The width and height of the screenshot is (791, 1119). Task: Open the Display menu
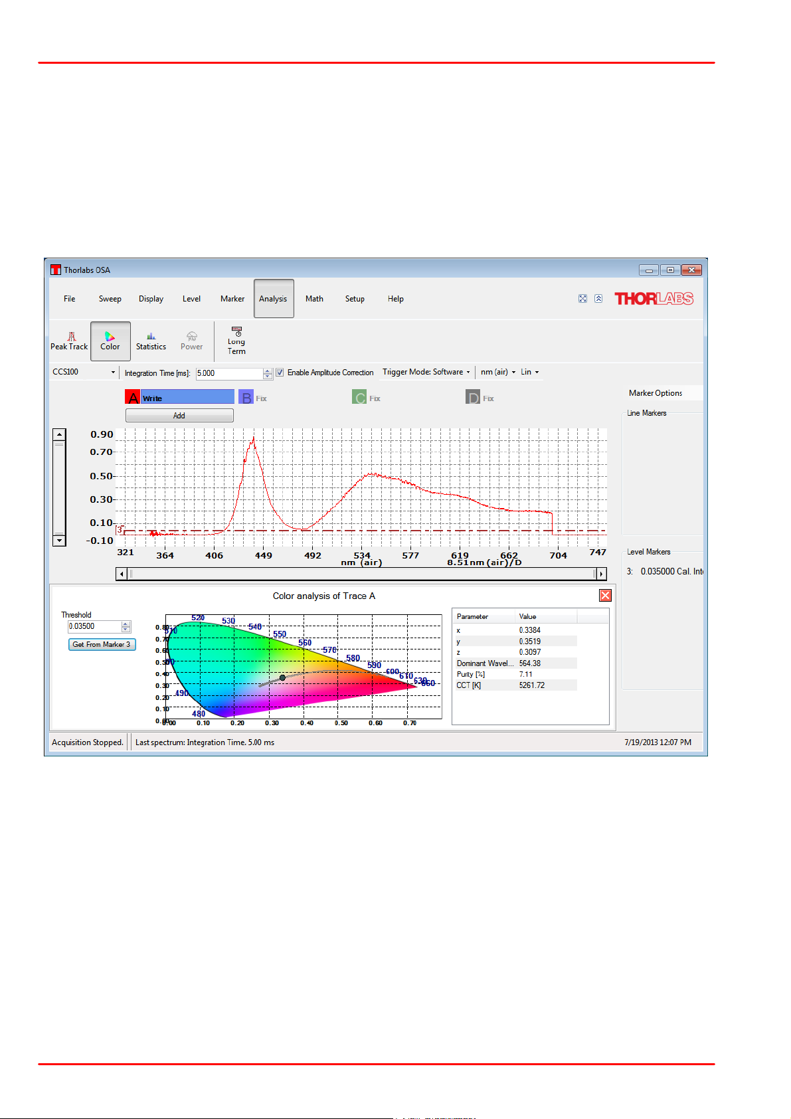(x=151, y=299)
